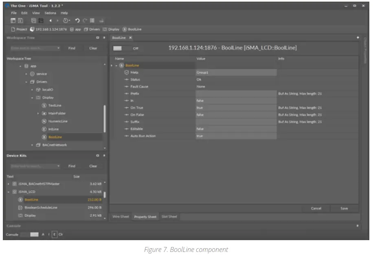The width and height of the screenshot is (373, 256).
Task: Click Clear in Device Kits panel
Action: pyautogui.click(x=93, y=166)
